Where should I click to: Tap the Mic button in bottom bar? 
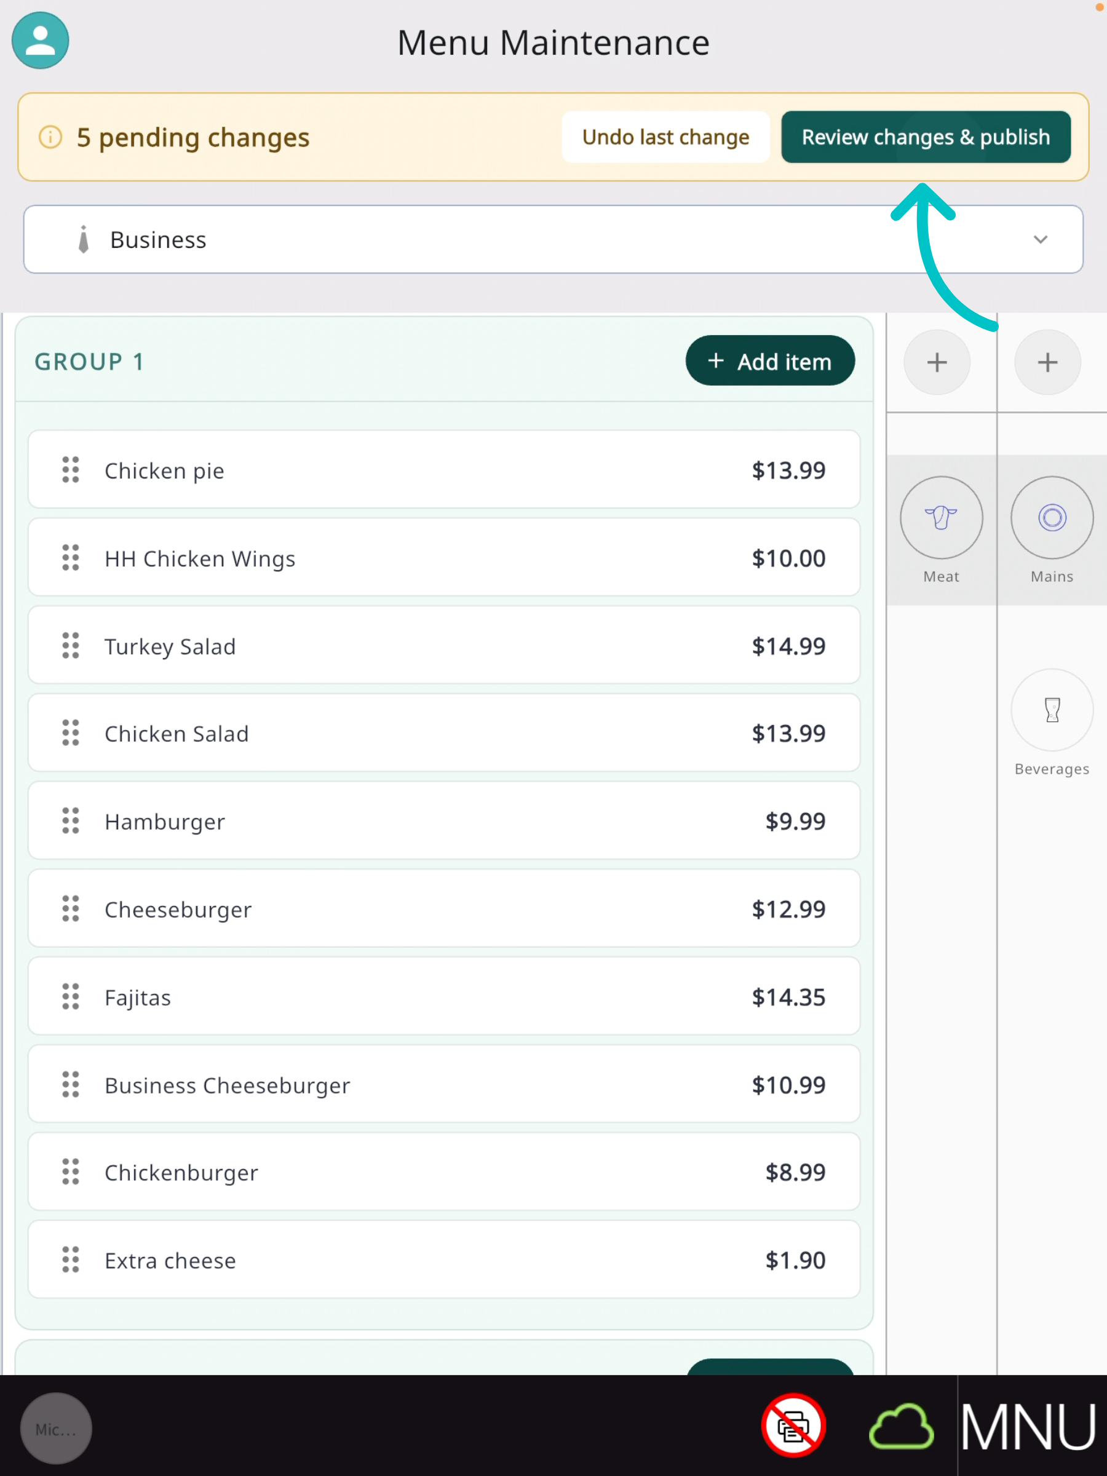(56, 1429)
